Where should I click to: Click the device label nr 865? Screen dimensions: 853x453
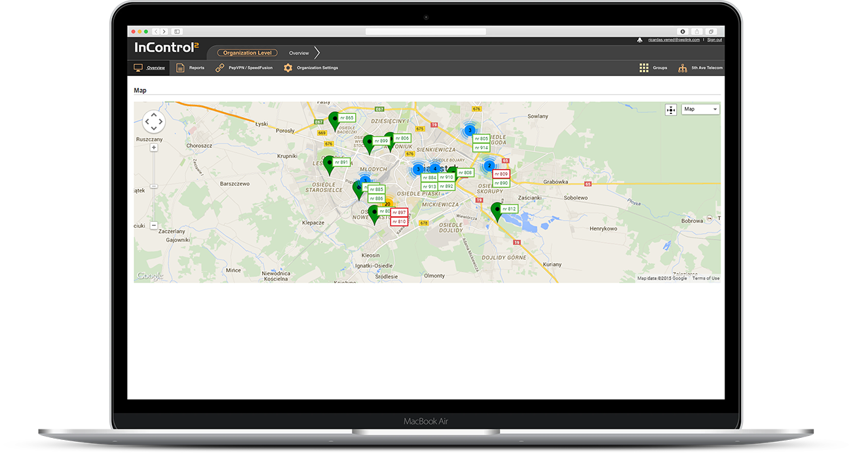(347, 118)
